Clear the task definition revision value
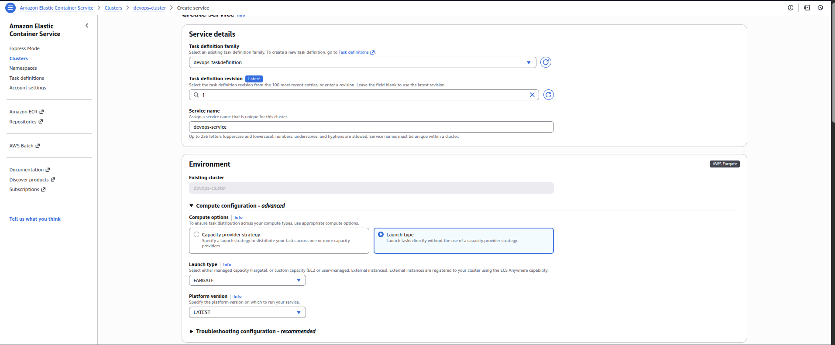Image resolution: width=835 pixels, height=345 pixels. pos(532,95)
